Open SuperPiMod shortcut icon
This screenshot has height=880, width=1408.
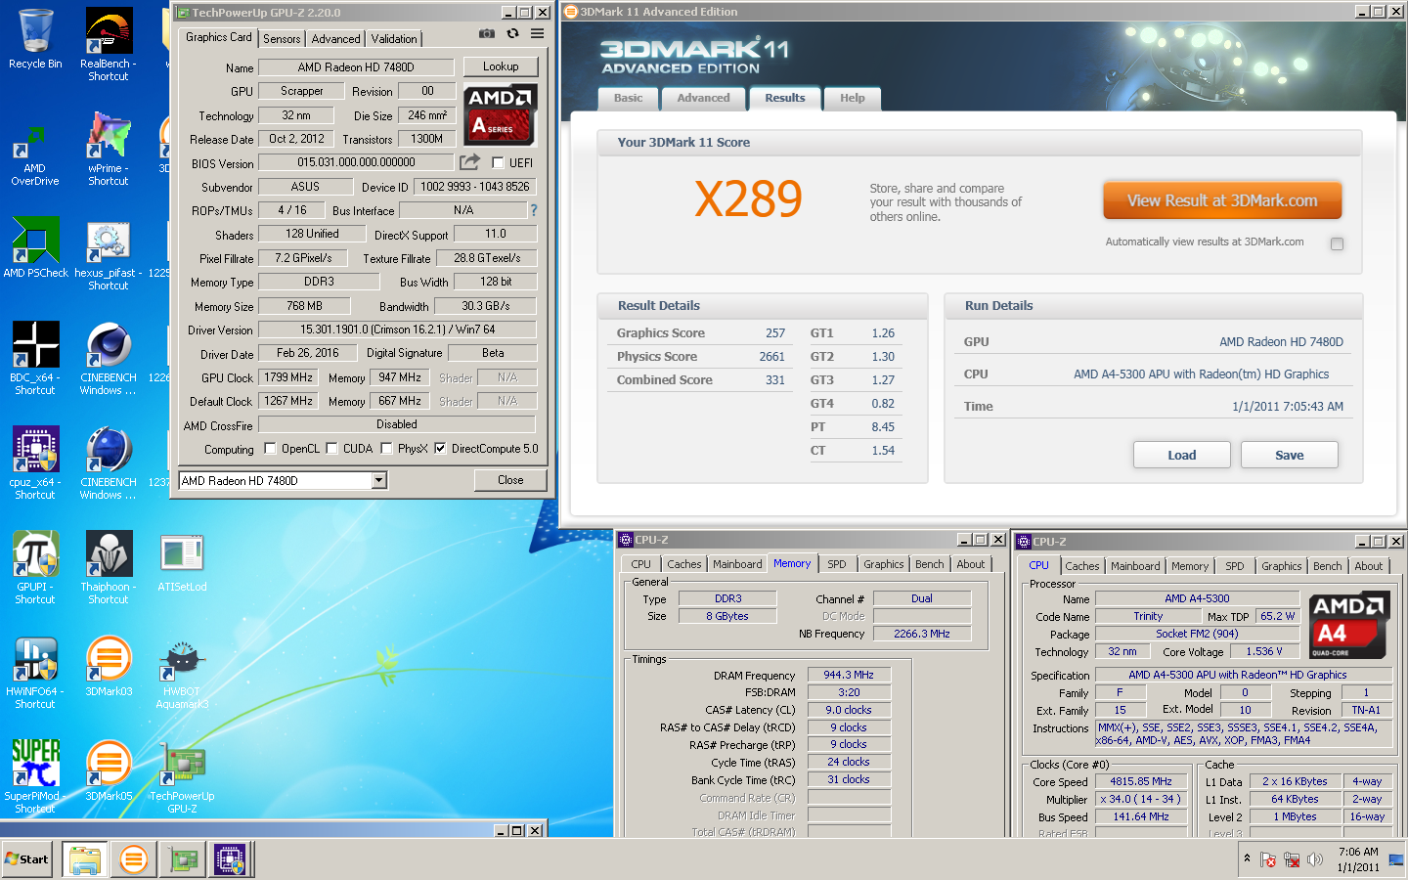coord(35,776)
